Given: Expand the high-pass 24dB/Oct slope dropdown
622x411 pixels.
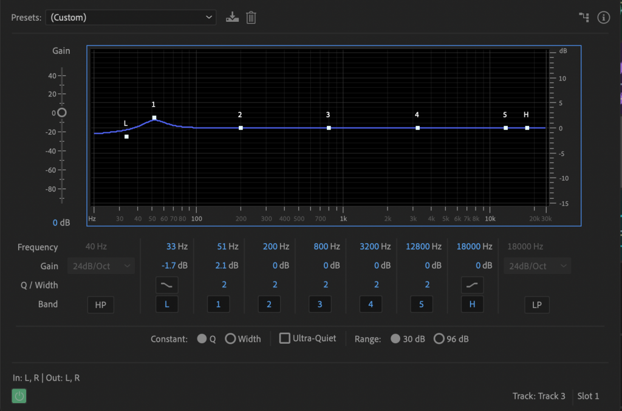Looking at the screenshot, I should (101, 266).
